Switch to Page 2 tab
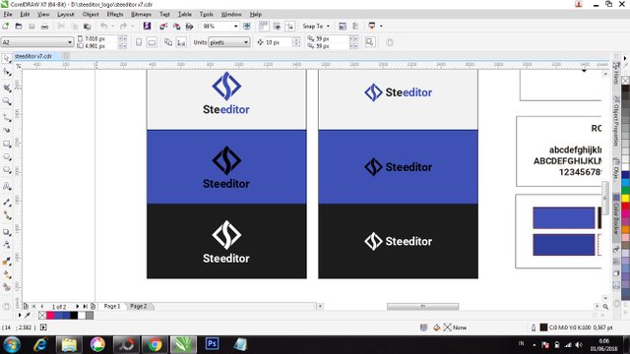 coord(139,306)
